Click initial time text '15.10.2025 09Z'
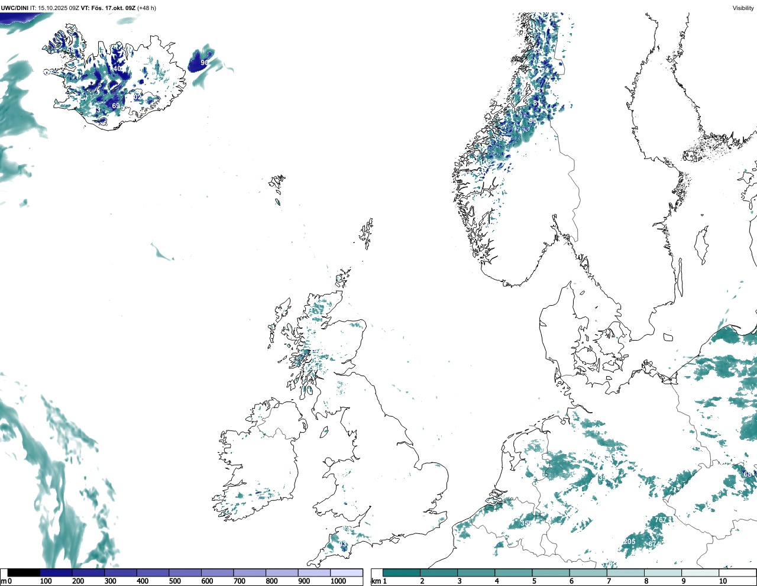This screenshot has height=586, width=757. [58, 8]
